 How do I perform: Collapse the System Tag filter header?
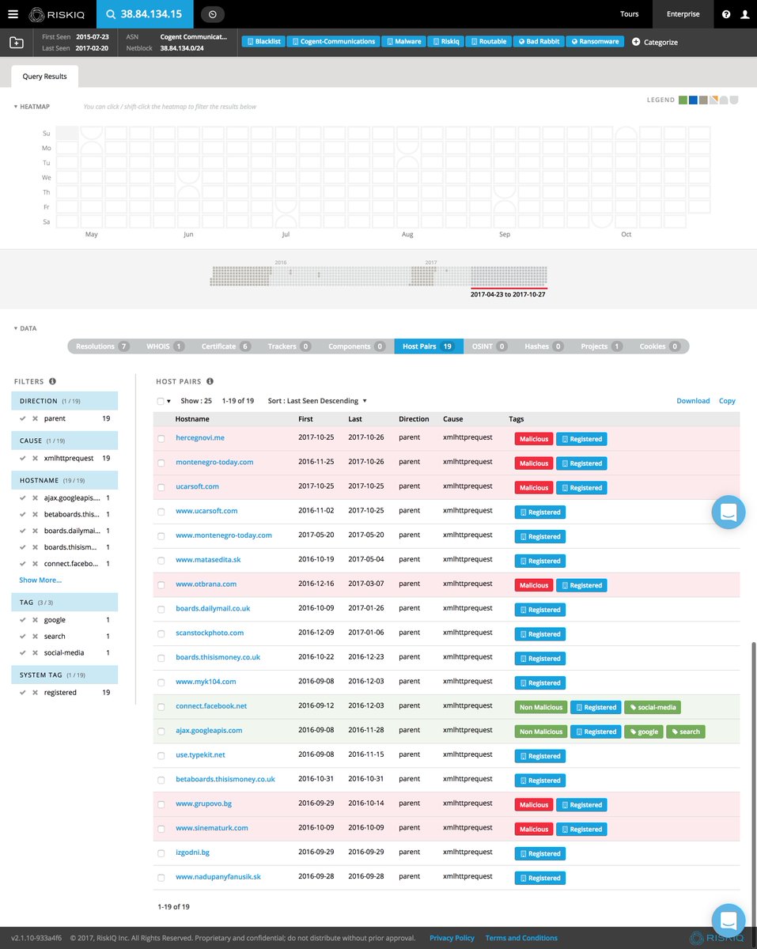[x=66, y=675]
